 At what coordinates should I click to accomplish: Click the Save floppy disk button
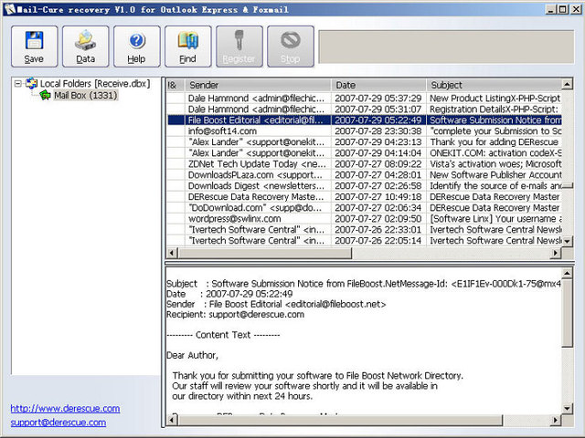click(35, 47)
